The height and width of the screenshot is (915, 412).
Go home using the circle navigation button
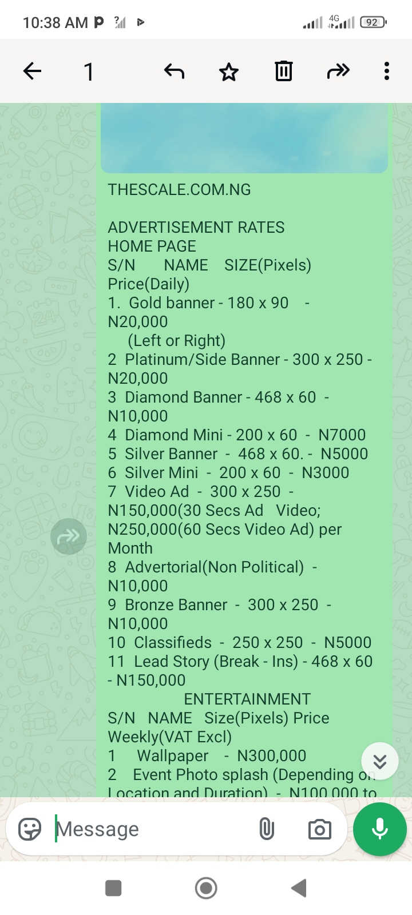206,888
